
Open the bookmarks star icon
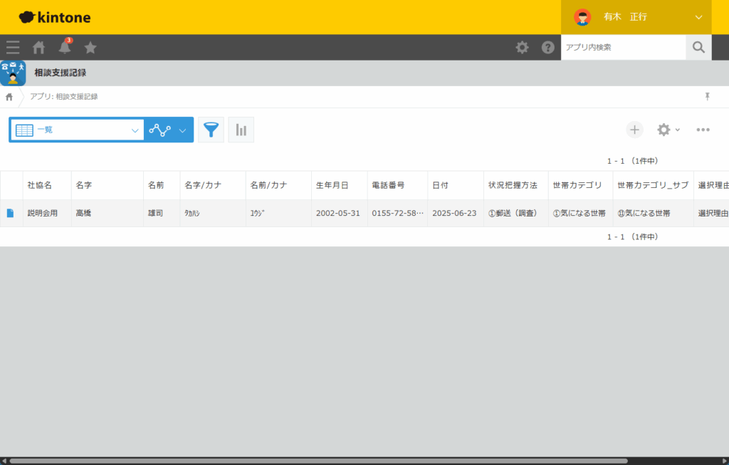(x=90, y=48)
